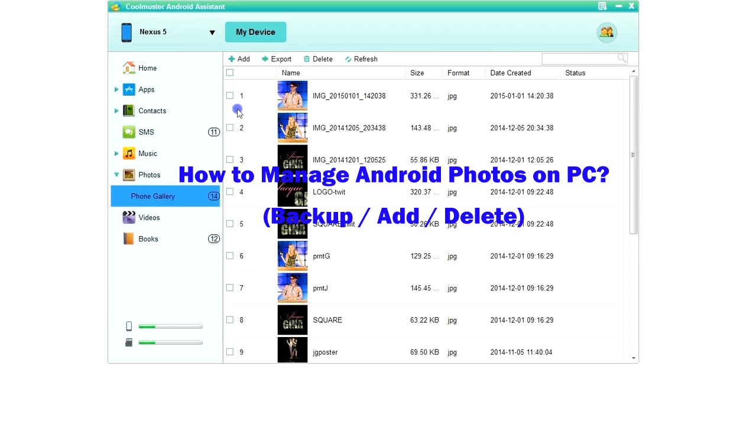Click the SQUARE row 8 thumbnail

pyautogui.click(x=293, y=320)
